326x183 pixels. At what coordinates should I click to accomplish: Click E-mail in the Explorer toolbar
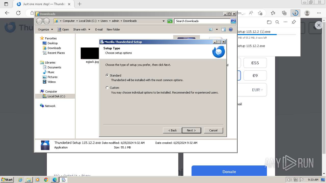pos(99,29)
